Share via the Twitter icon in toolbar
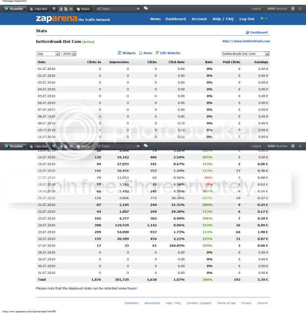 coord(66,9)
